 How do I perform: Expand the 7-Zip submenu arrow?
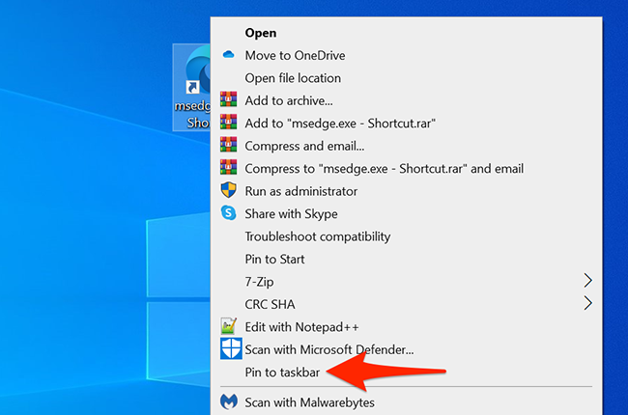tap(587, 281)
